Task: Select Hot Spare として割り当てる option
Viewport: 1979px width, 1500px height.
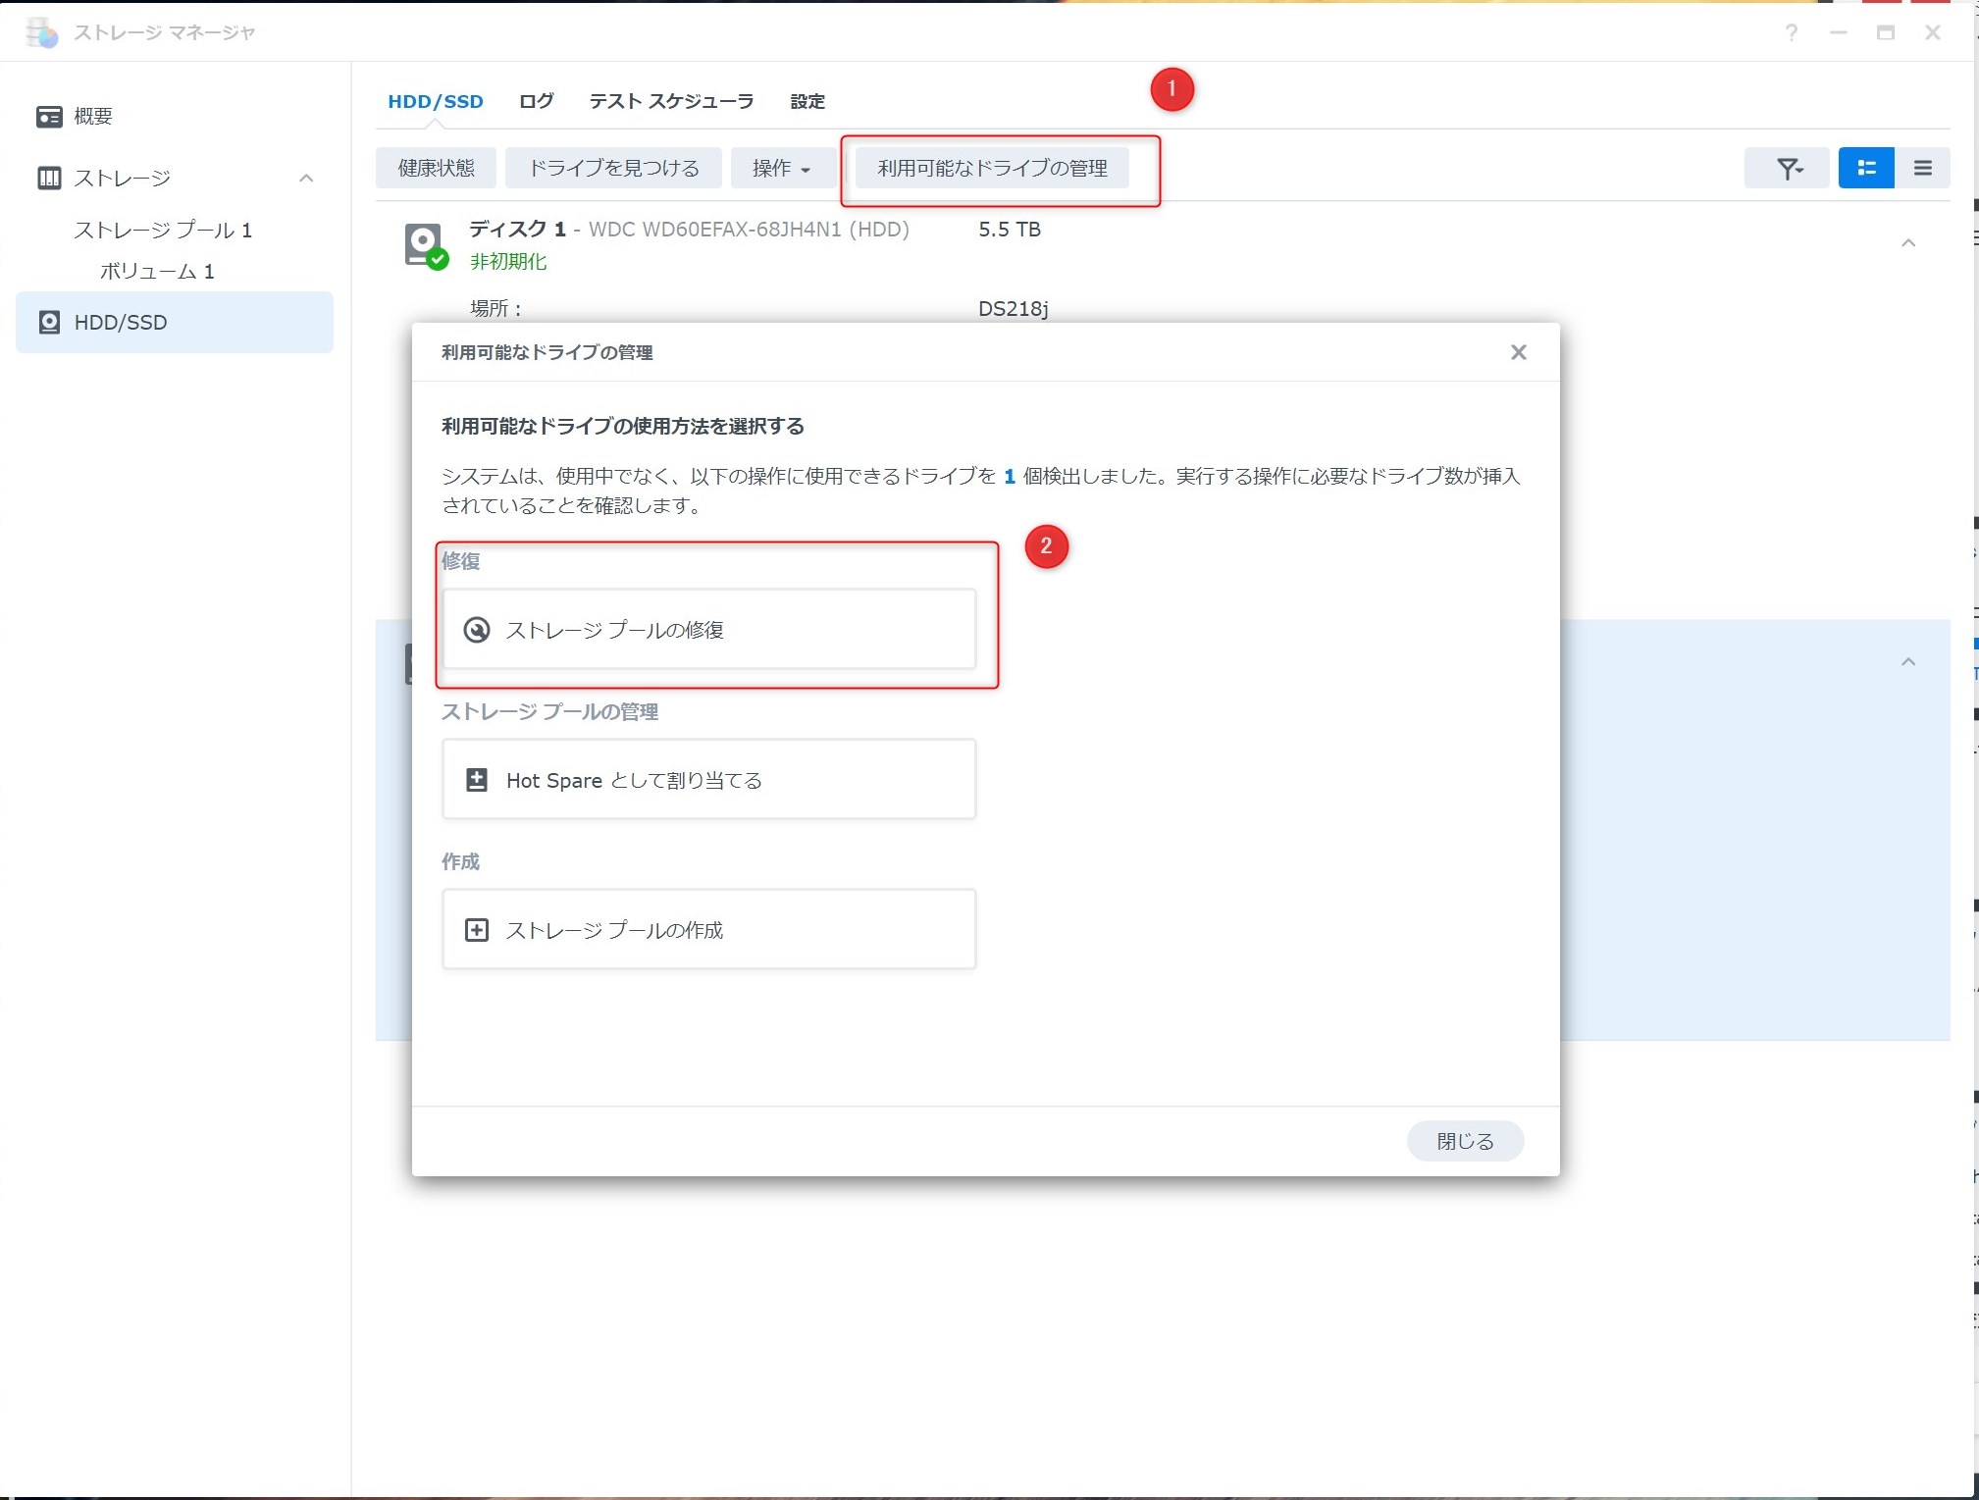Action: [708, 780]
